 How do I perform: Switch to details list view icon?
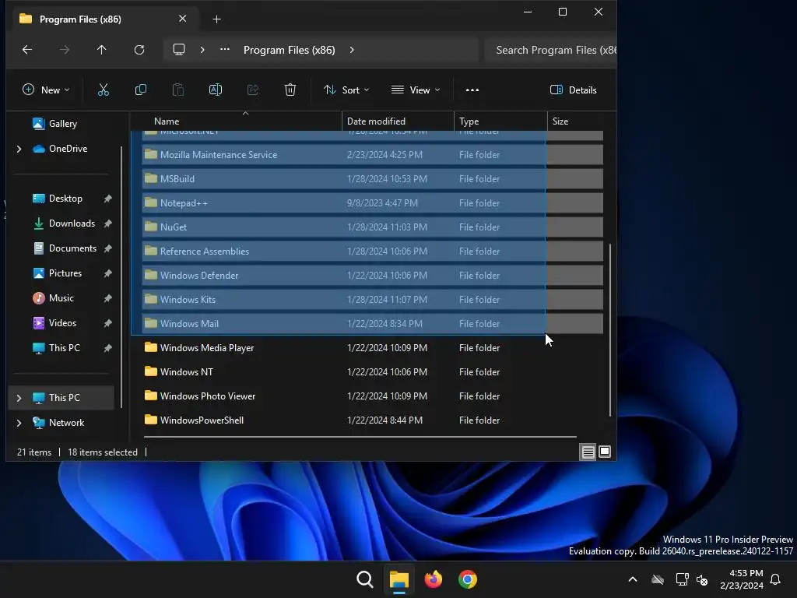tap(588, 452)
